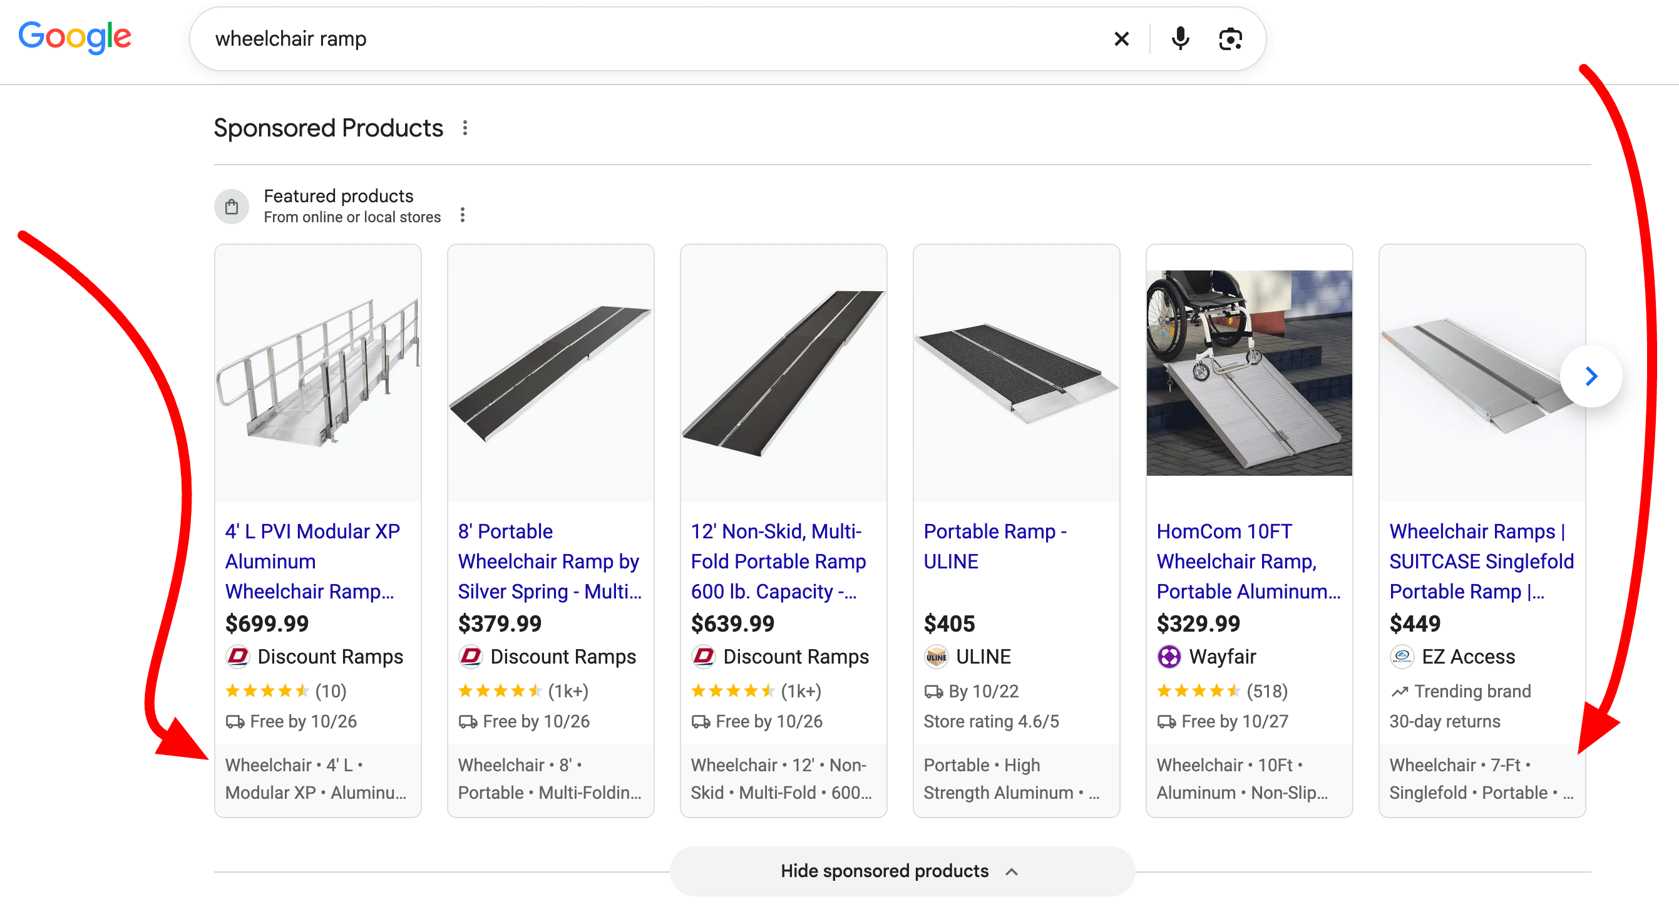
Task: Clear the search box with the X icon
Action: click(1121, 39)
